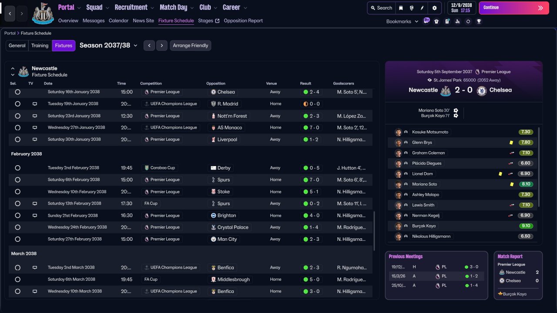Screen dimensions: 557x313
Task: Click the fixture list vertical scrollbar
Action: pyautogui.click(x=374, y=231)
